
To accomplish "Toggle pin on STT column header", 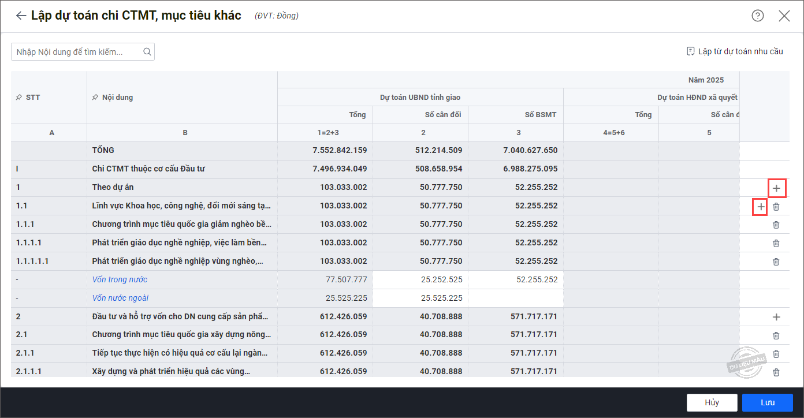I will pyautogui.click(x=18, y=98).
